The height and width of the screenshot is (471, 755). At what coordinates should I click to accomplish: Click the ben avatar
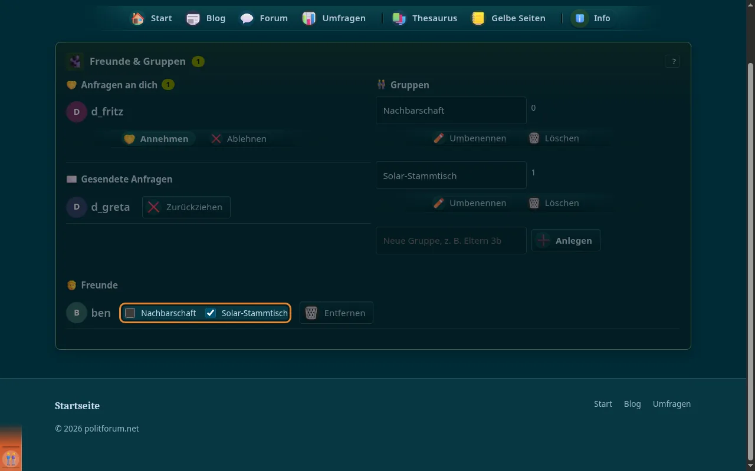(x=77, y=313)
